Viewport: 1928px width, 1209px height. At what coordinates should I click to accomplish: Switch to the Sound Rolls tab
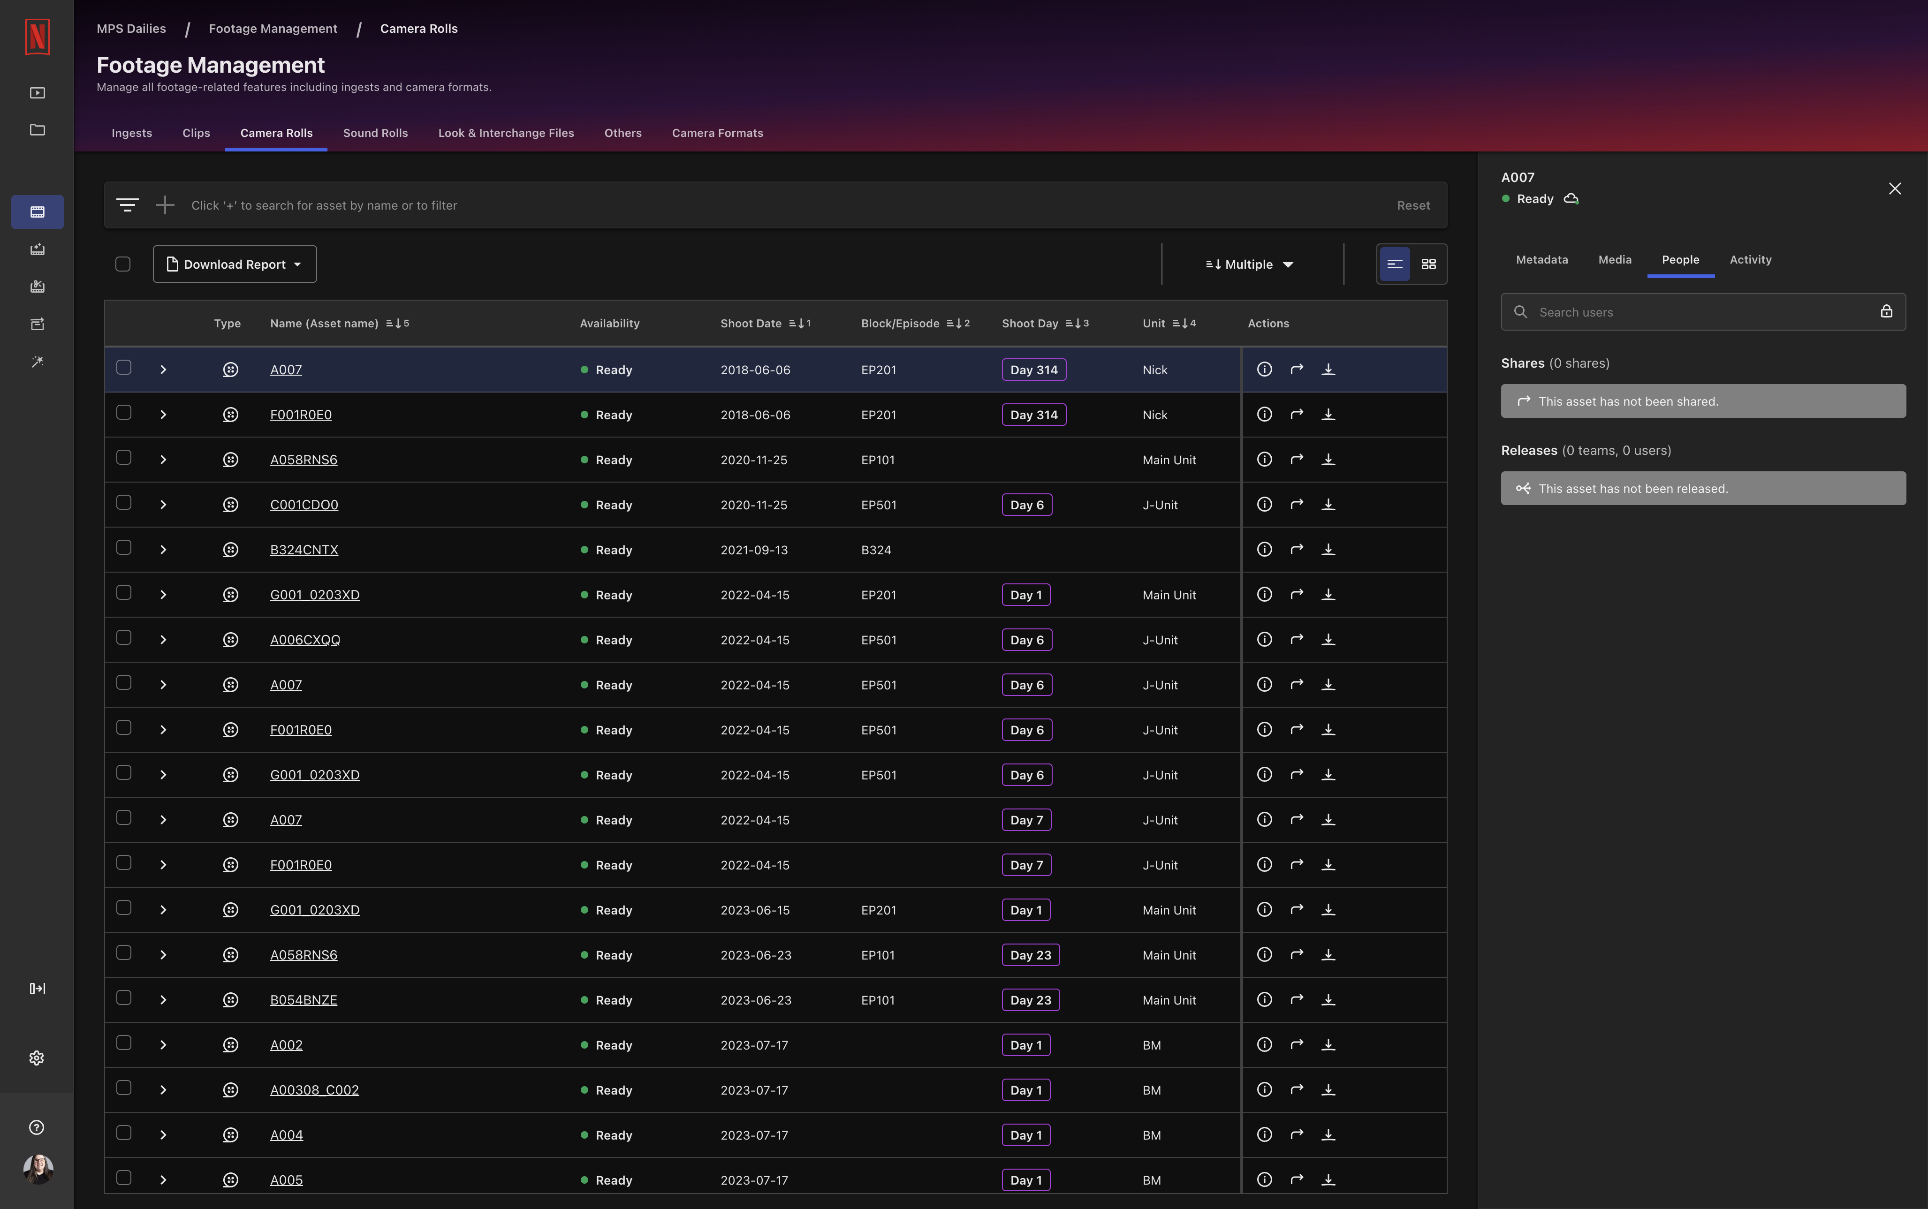click(376, 133)
